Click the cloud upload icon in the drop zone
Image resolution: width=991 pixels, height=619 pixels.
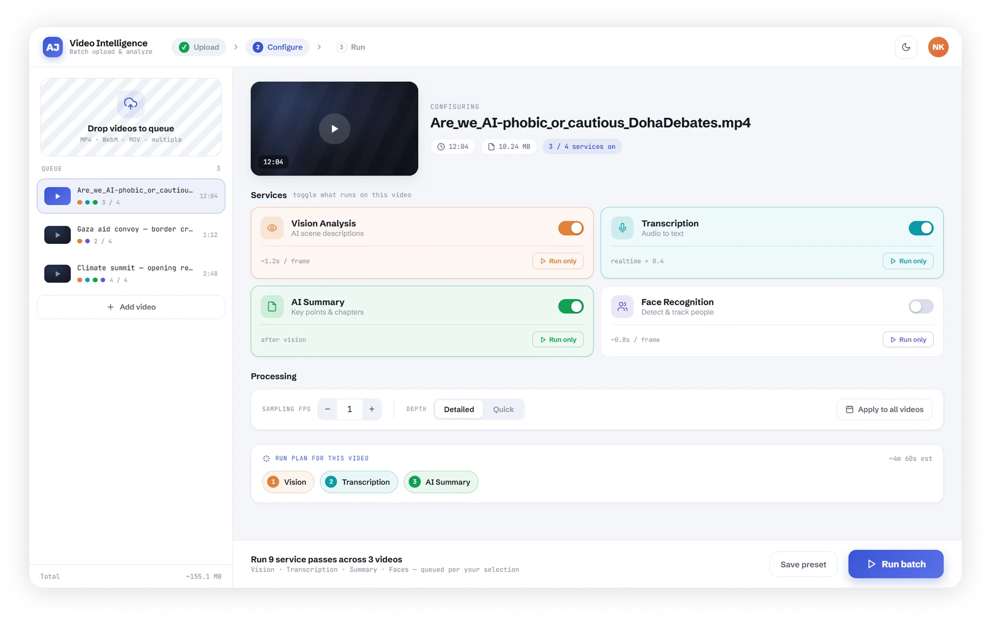(130, 104)
